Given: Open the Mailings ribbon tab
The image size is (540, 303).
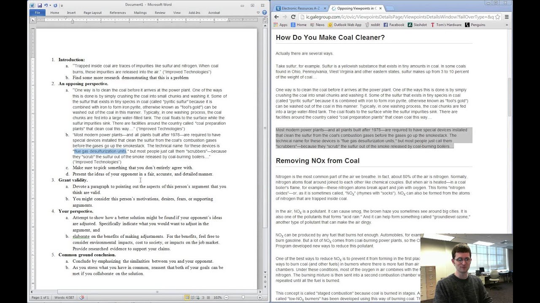Looking at the screenshot, I should click(x=140, y=13).
